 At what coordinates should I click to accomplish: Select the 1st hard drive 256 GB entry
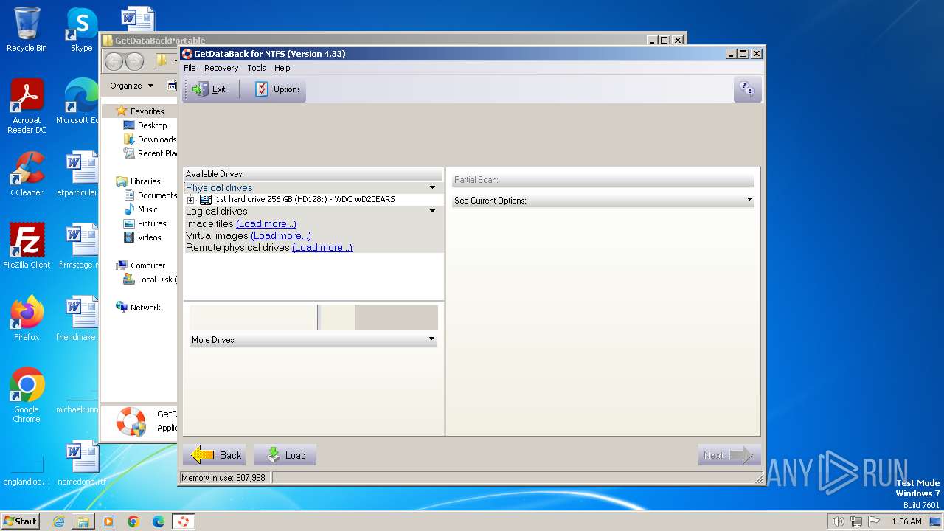305,200
